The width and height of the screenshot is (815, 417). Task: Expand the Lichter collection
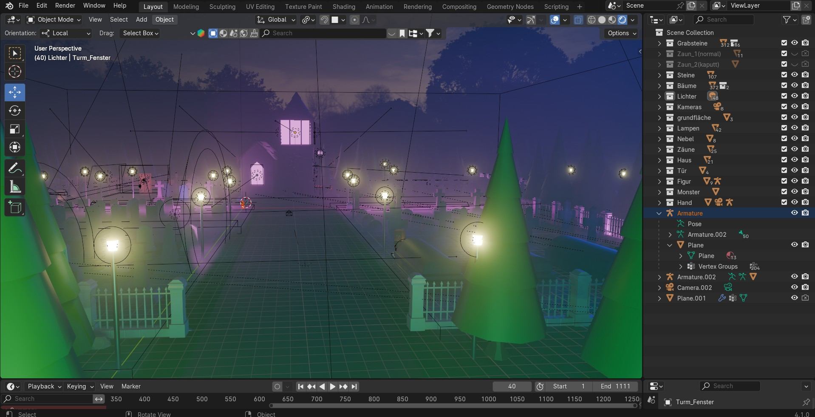click(659, 96)
